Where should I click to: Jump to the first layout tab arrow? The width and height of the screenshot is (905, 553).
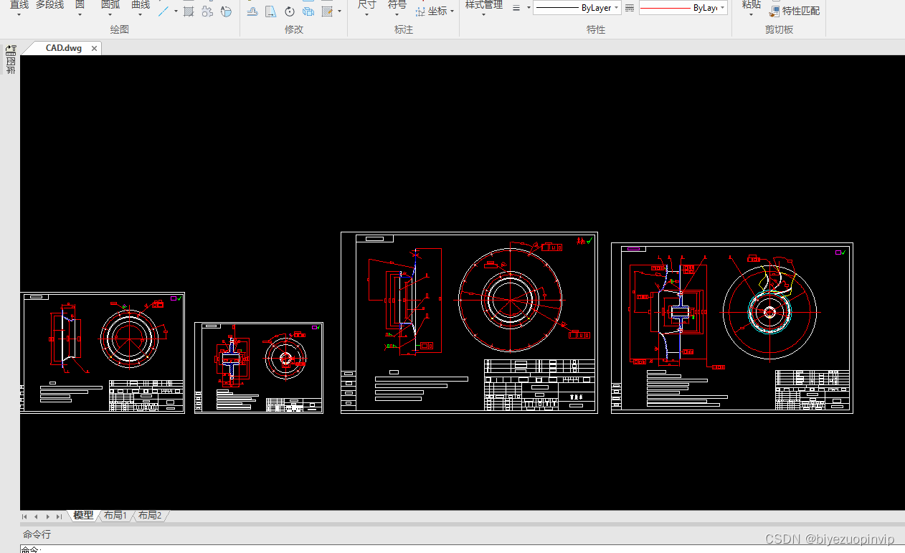[25, 516]
